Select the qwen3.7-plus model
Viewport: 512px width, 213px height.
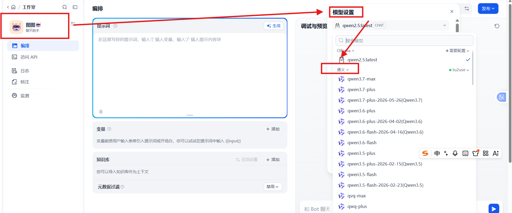tap(404, 90)
